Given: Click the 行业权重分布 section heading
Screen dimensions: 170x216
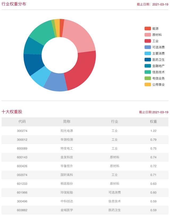Looking at the screenshot, I should (14, 4).
